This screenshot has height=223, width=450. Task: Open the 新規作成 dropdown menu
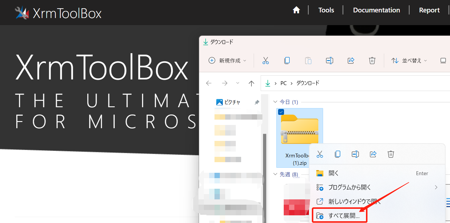pyautogui.click(x=227, y=60)
